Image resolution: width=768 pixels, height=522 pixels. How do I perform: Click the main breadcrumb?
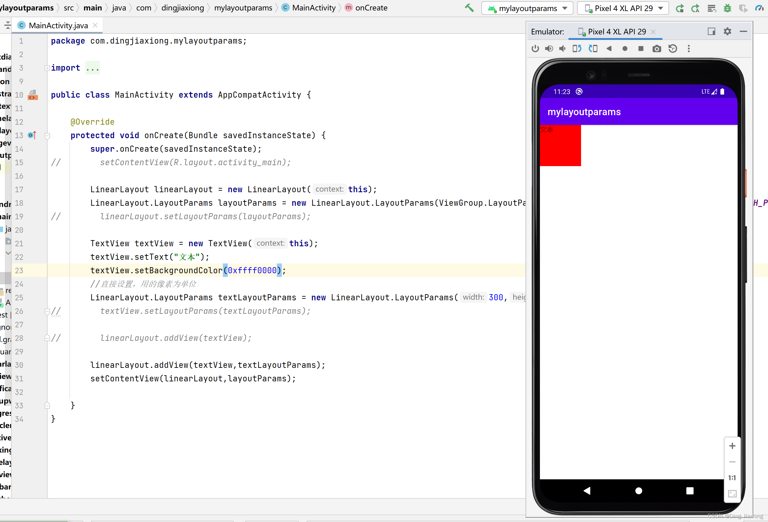pyautogui.click(x=92, y=8)
